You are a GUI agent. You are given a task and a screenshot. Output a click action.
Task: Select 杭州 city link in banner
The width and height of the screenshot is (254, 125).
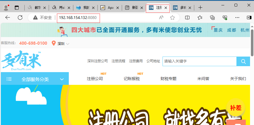pos(245,30)
